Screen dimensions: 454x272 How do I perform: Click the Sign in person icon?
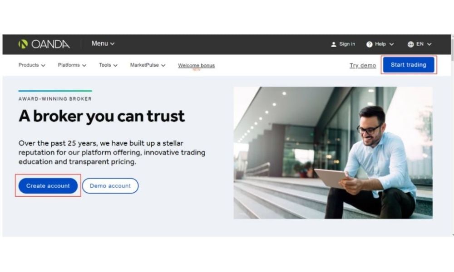(x=334, y=44)
